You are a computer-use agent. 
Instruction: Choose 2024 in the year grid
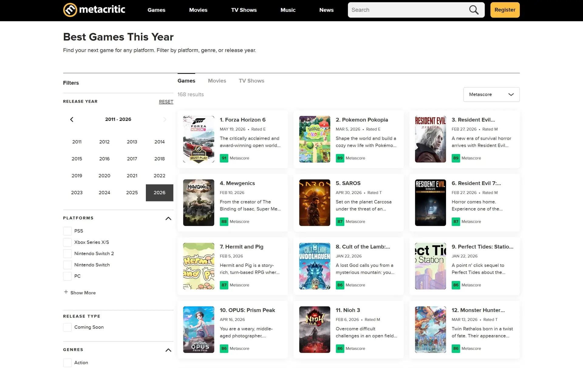pyautogui.click(x=104, y=193)
